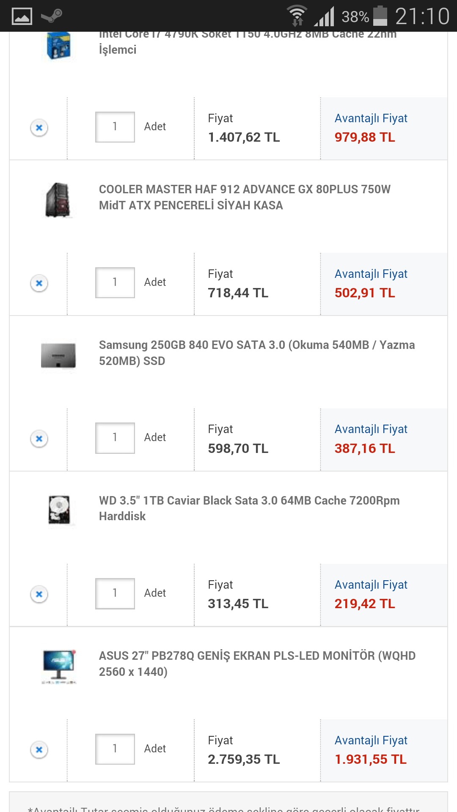This screenshot has width=457, height=812.
Task: Change quantity for Samsung 840 EVO SSD
Action: [115, 438]
